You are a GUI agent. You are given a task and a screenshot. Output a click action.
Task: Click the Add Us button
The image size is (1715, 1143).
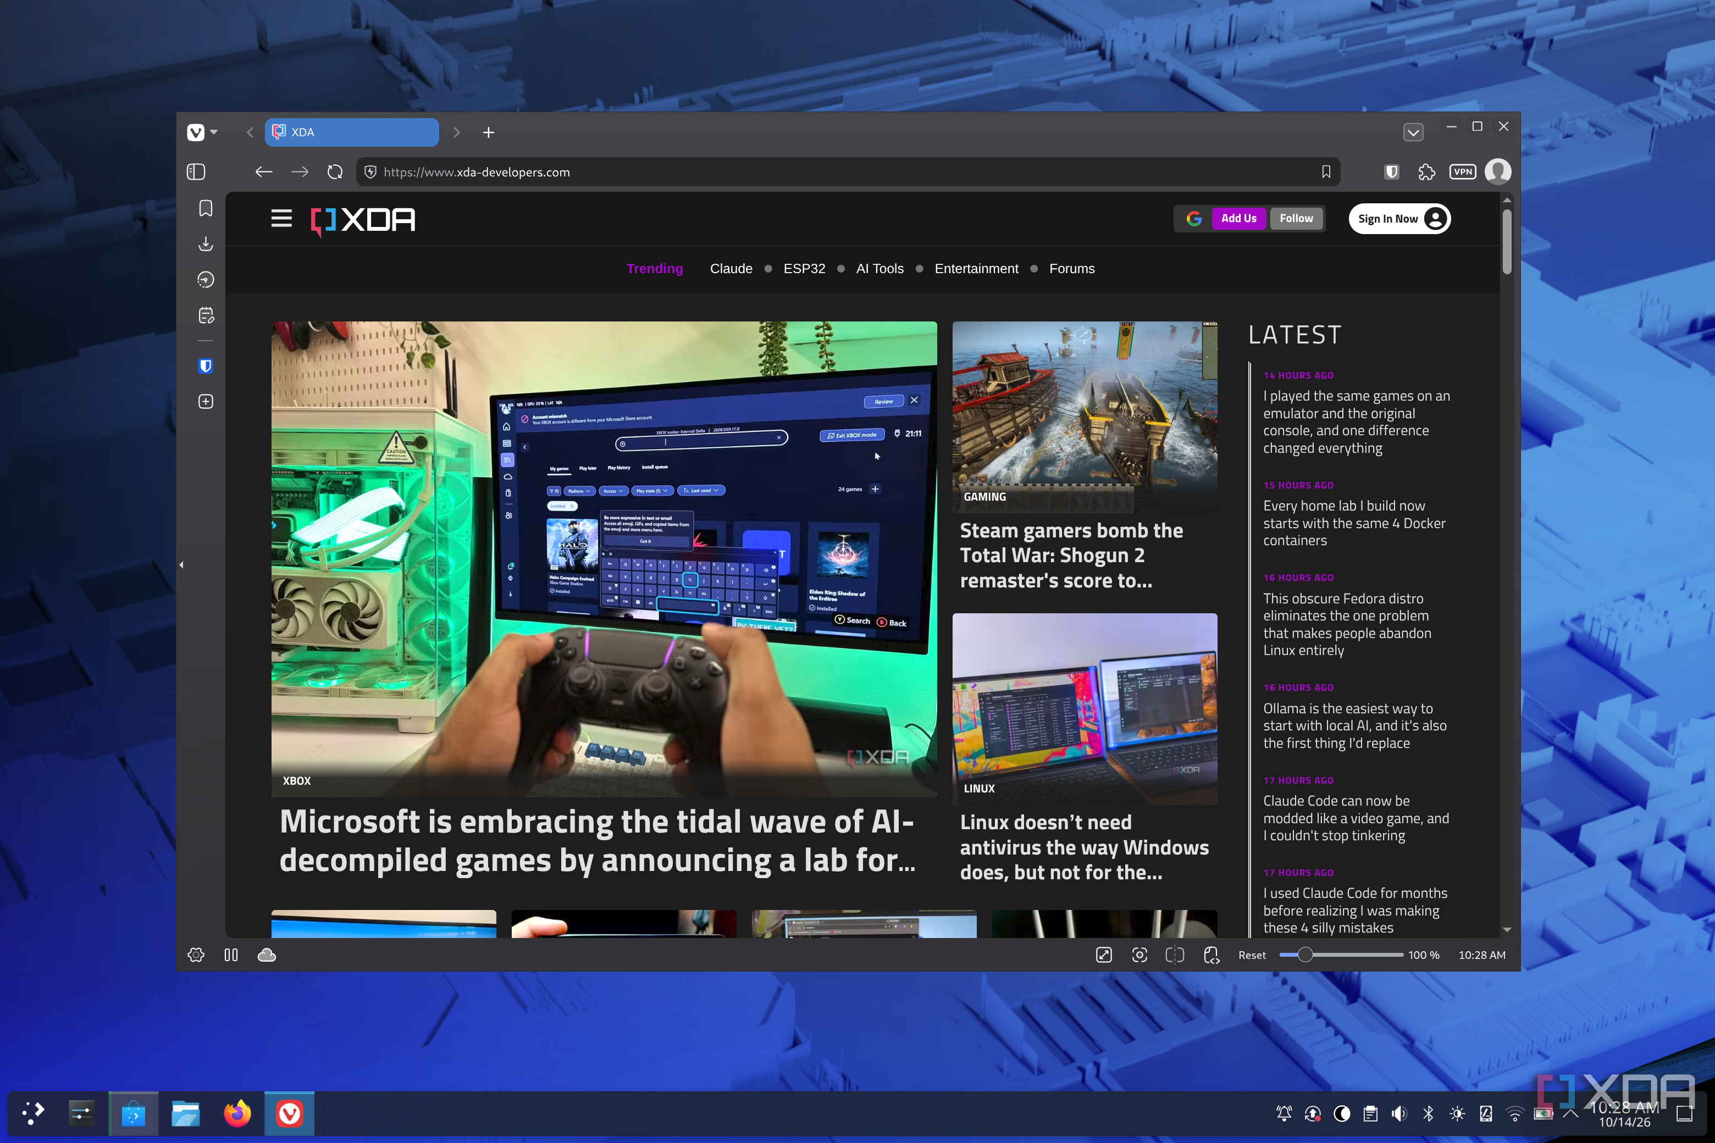[1239, 219]
